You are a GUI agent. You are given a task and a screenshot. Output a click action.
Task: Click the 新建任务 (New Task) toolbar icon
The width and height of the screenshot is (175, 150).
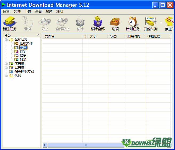(10, 21)
